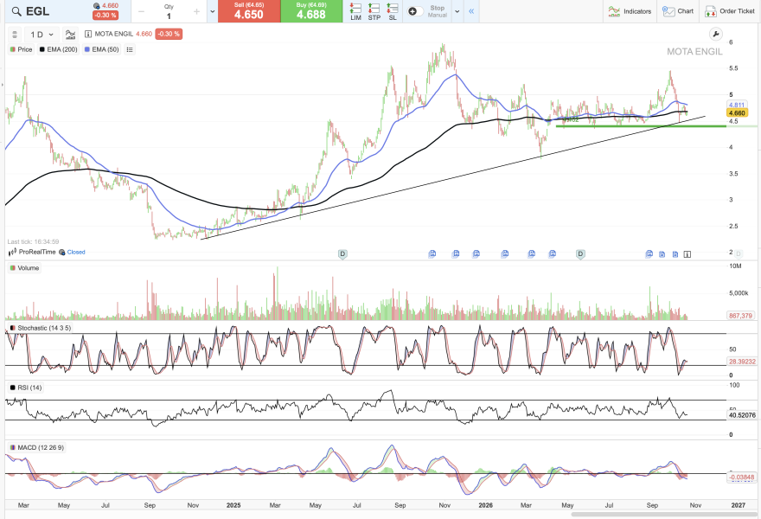
Task: Click the green horizontal support line
Action: [x=641, y=126]
